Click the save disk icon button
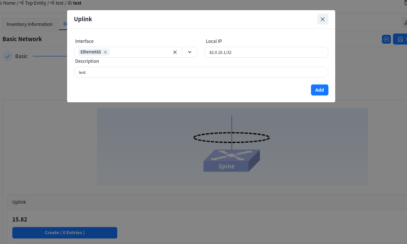Viewport: 407px width, 244px height. [400, 39]
